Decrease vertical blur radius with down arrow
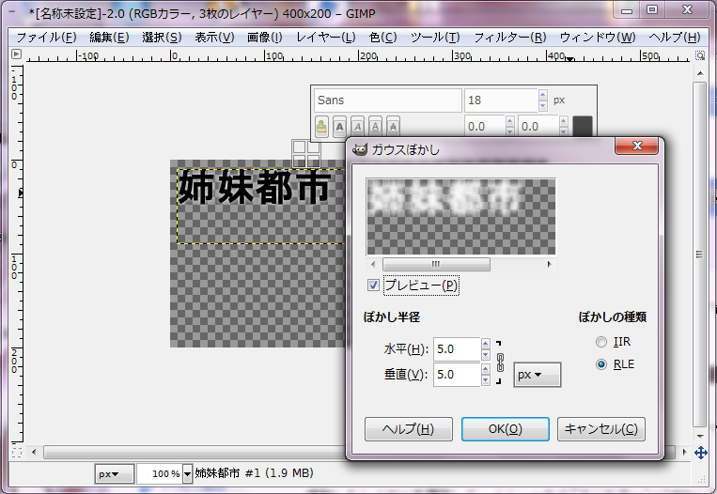This screenshot has height=494, width=717. tap(486, 380)
